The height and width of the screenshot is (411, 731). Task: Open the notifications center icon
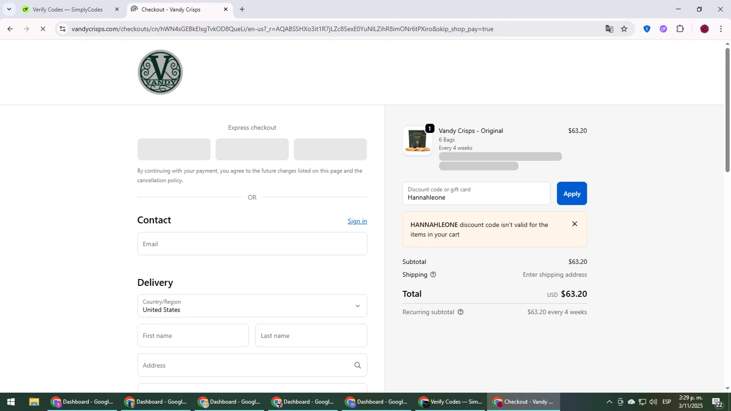click(717, 402)
